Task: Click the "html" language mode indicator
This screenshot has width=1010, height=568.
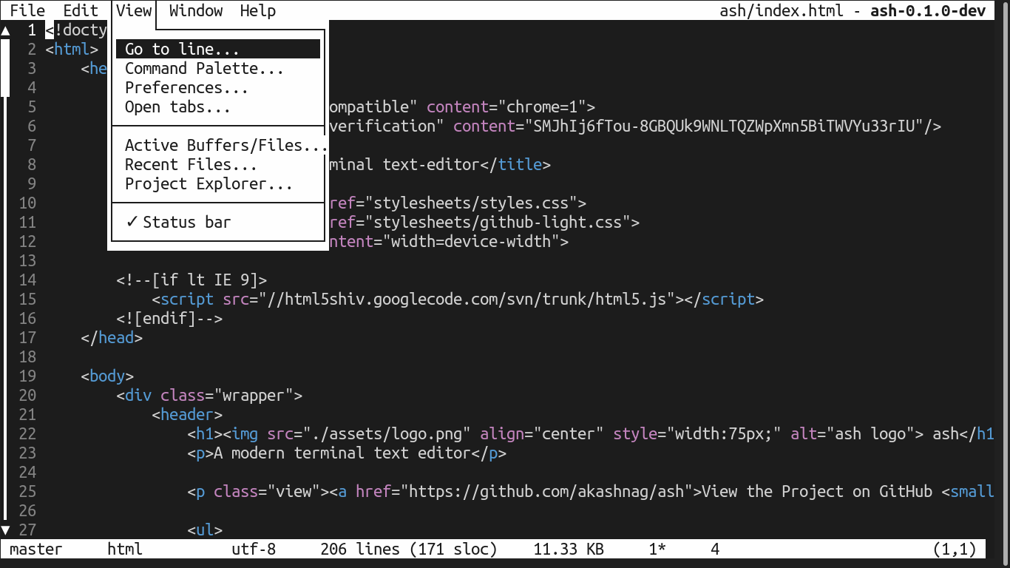Action: click(x=124, y=550)
